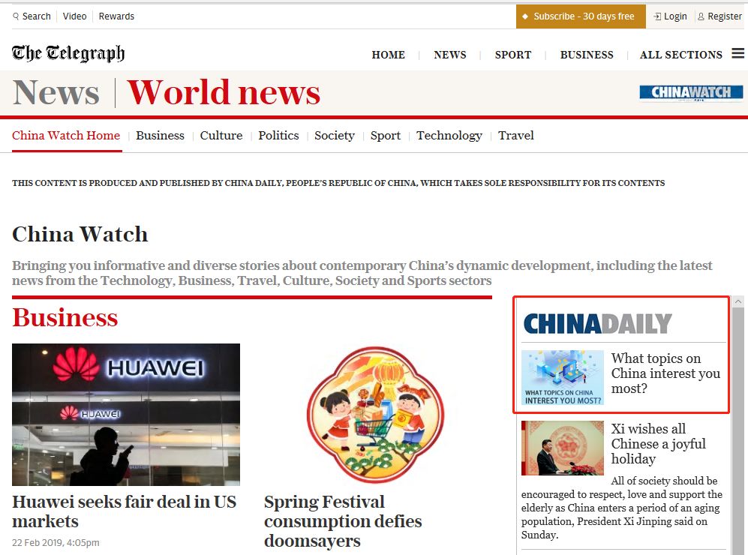
Task: Click the Bringing you informative stories description
Action: tap(362, 273)
